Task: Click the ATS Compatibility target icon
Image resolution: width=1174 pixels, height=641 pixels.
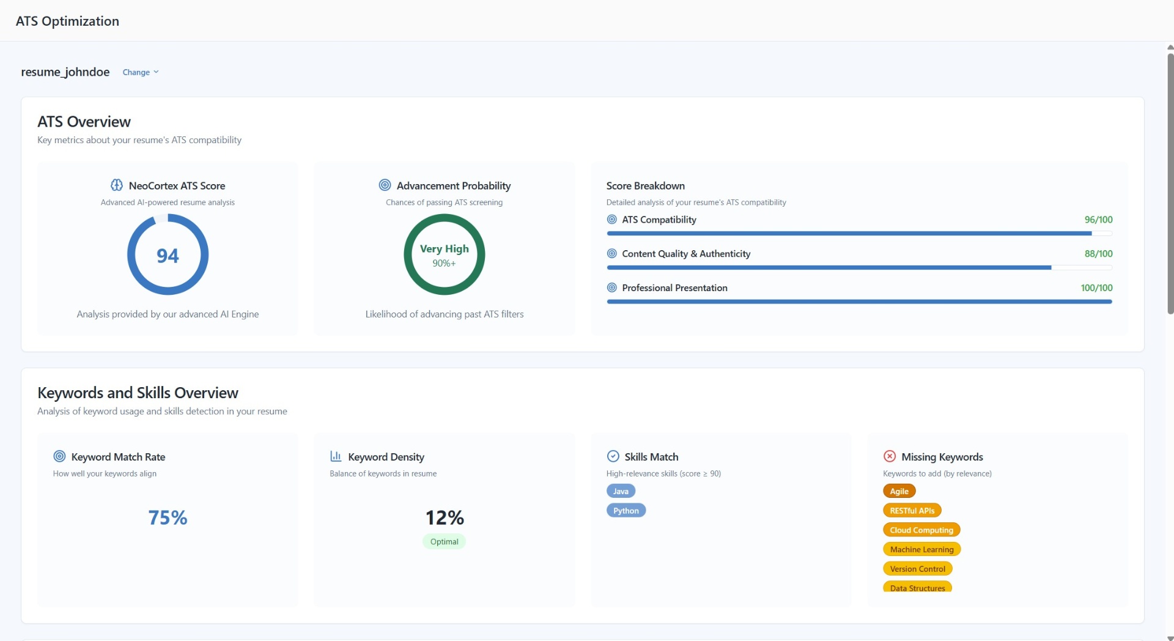Action: [611, 219]
